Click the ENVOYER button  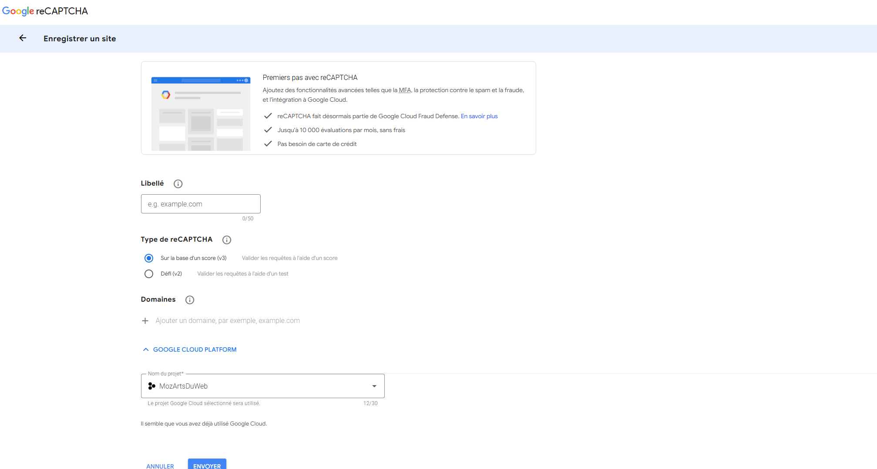pyautogui.click(x=207, y=464)
